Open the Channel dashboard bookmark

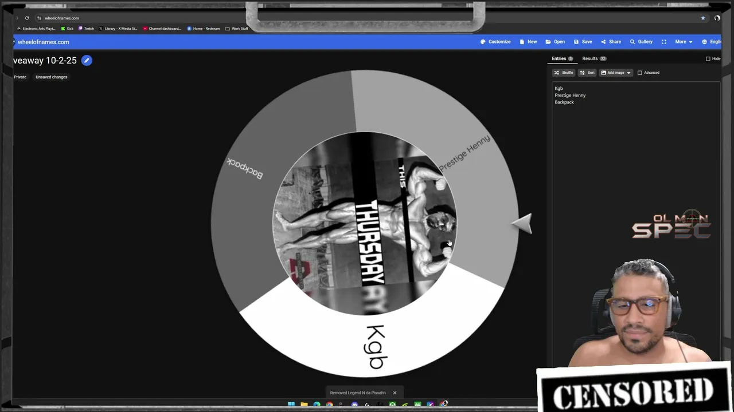[x=162, y=28]
